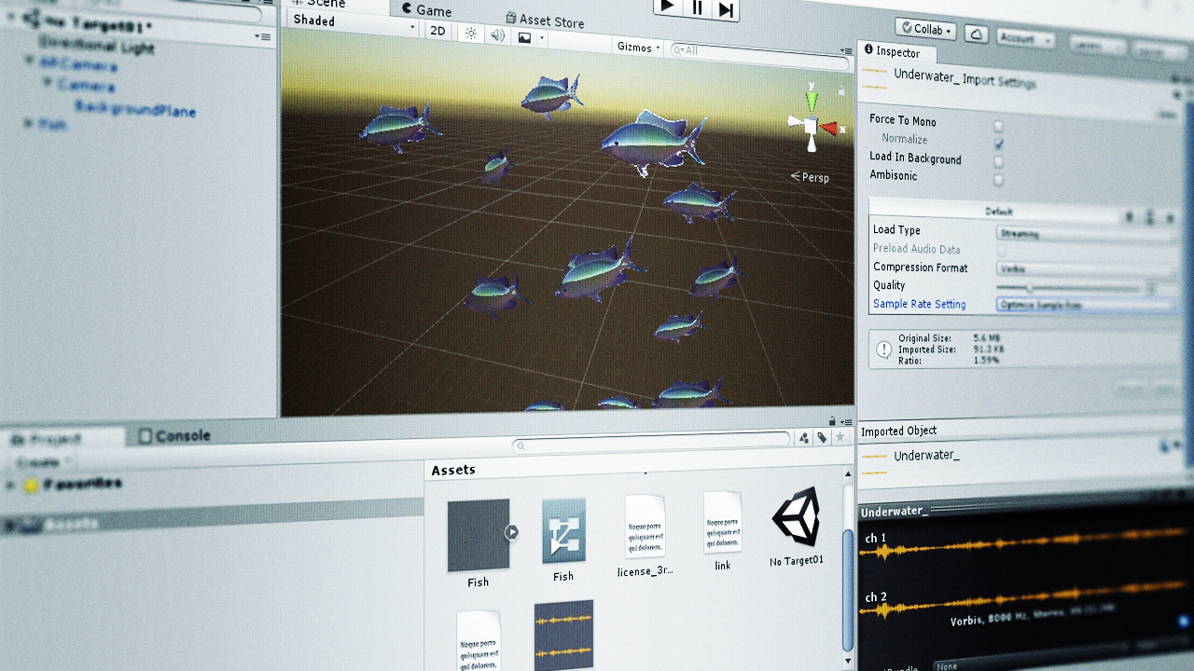
Task: Click the Underwater_ audio waveform icon in Inspector
Action: (874, 77)
